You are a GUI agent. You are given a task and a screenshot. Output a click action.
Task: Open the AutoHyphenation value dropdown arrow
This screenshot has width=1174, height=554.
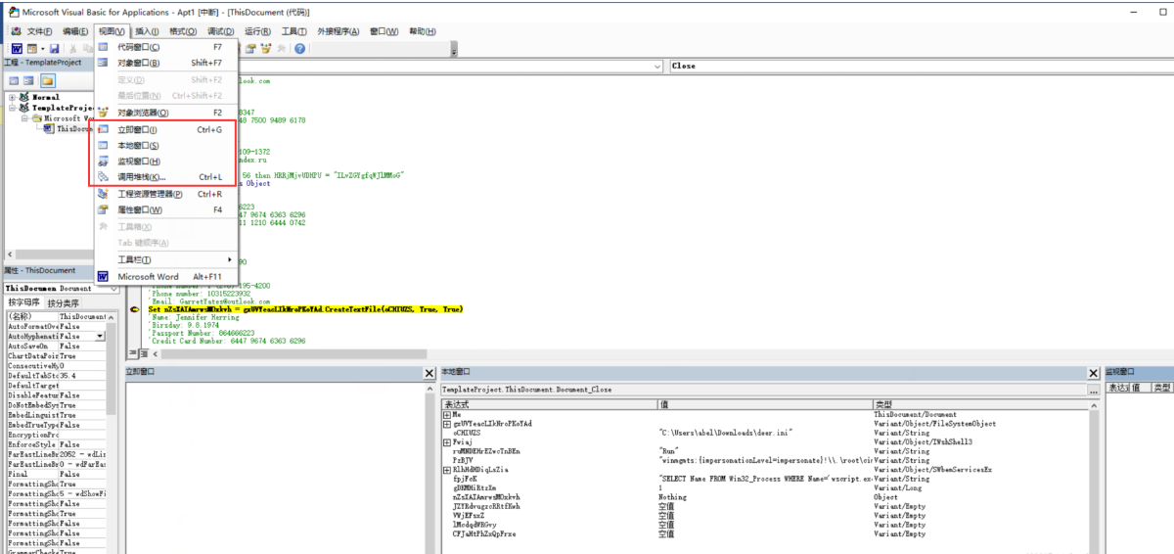click(101, 336)
